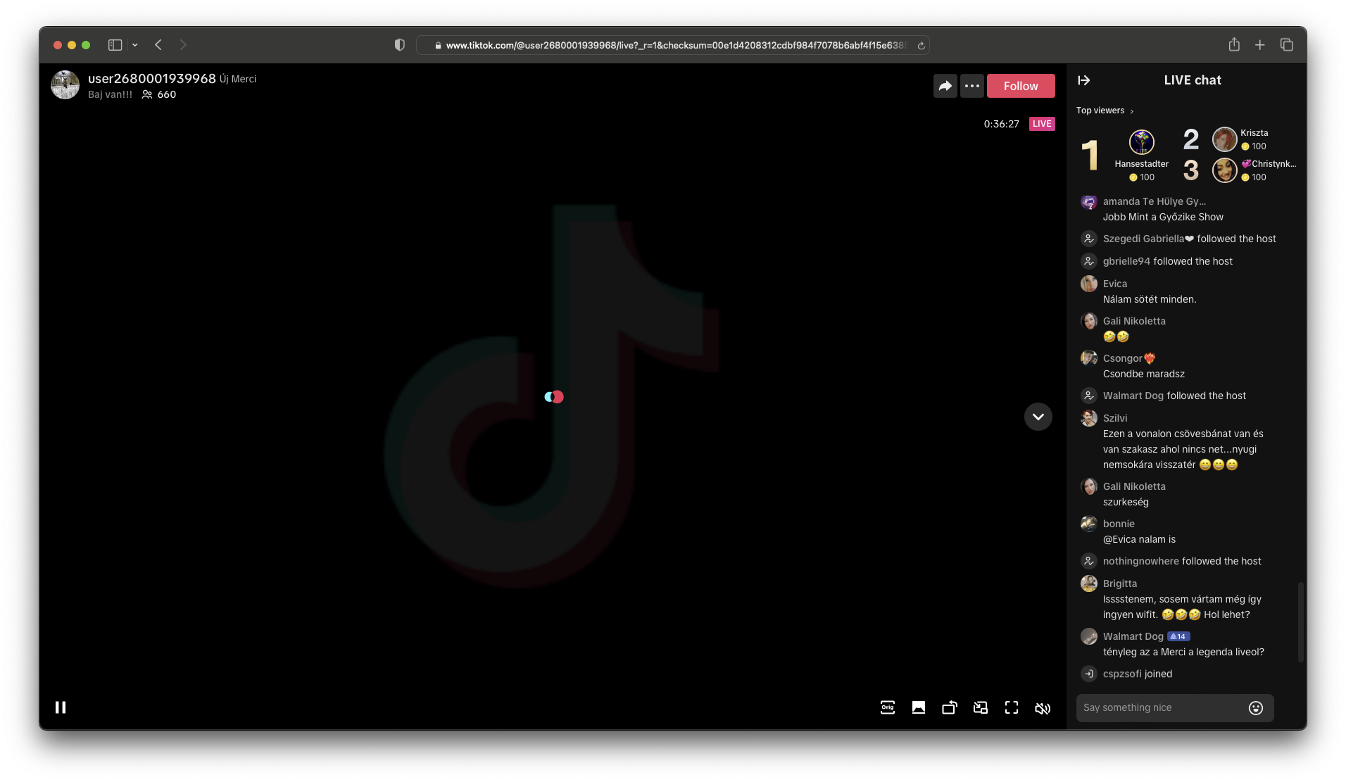Image resolution: width=1346 pixels, height=782 pixels.
Task: Pause the live stream
Action: (61, 707)
